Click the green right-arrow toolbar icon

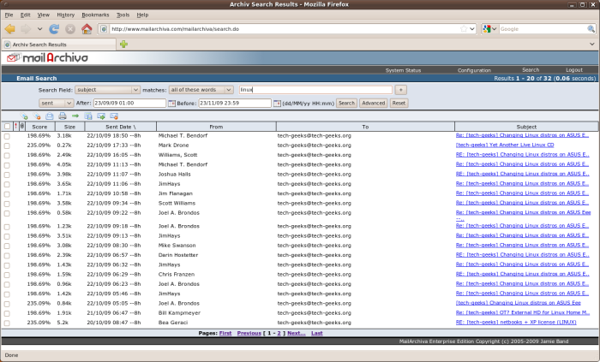click(x=75, y=116)
